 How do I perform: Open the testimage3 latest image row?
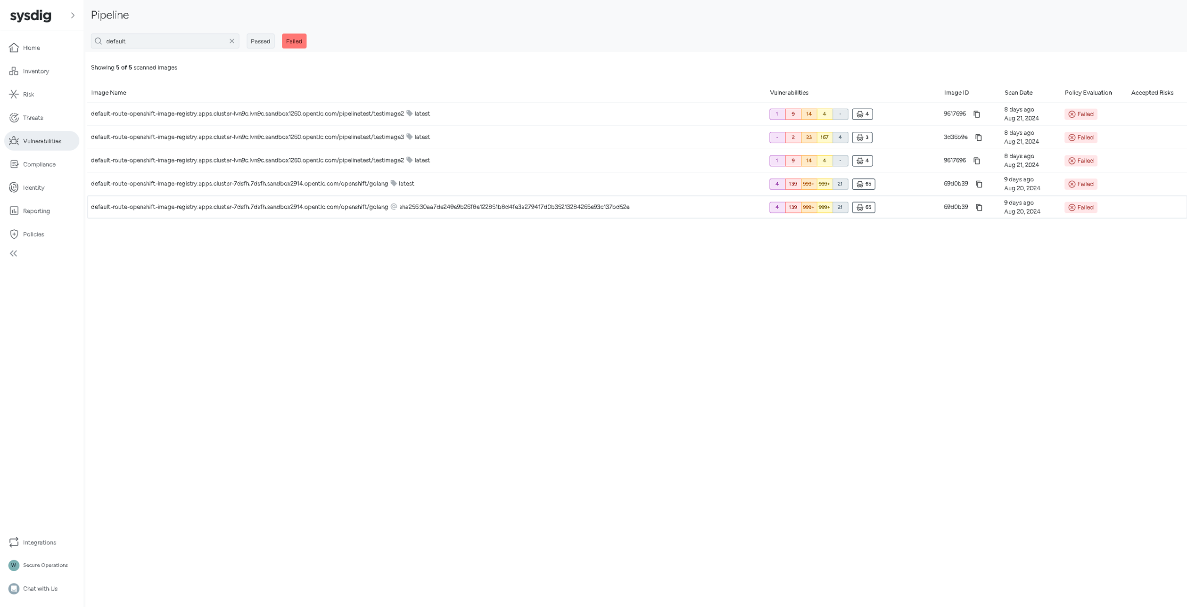247,137
